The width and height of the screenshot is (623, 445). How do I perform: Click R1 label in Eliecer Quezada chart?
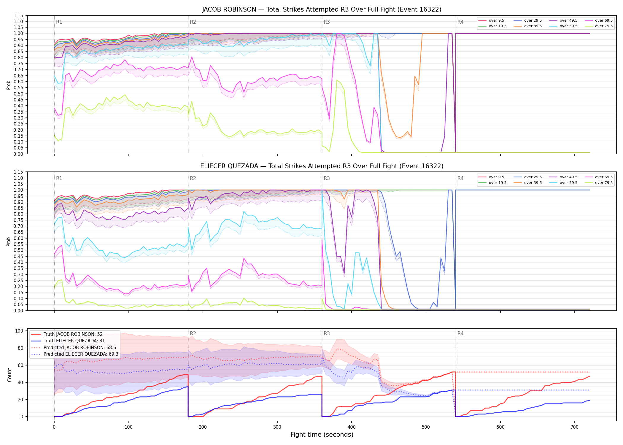(x=59, y=178)
